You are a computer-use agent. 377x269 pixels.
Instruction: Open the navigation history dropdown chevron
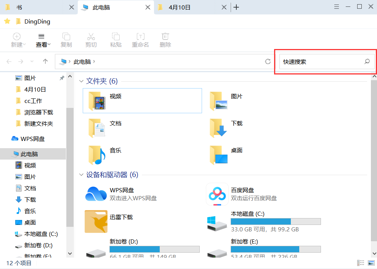pyautogui.click(x=32, y=62)
